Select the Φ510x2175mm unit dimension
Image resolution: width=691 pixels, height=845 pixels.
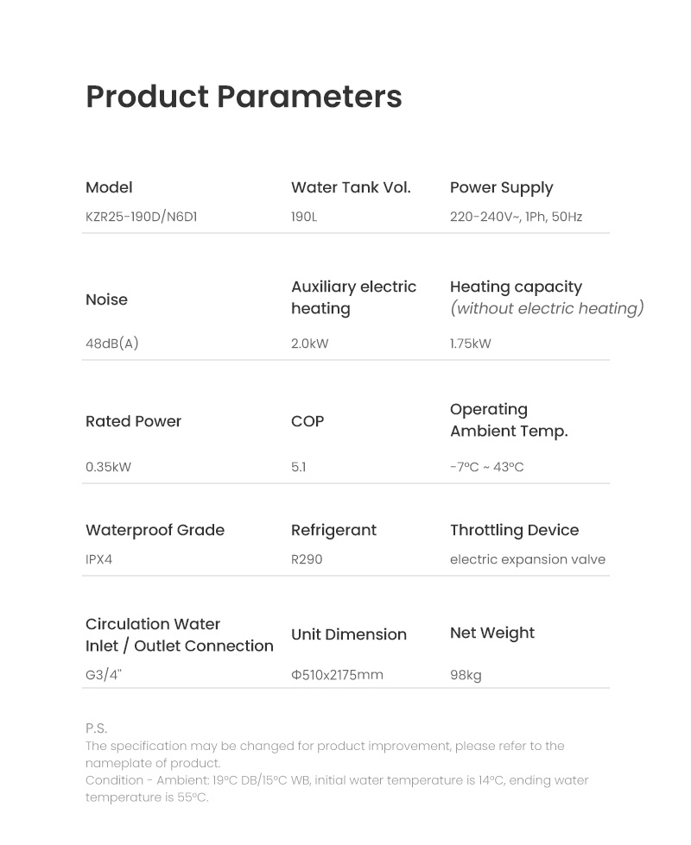click(337, 675)
